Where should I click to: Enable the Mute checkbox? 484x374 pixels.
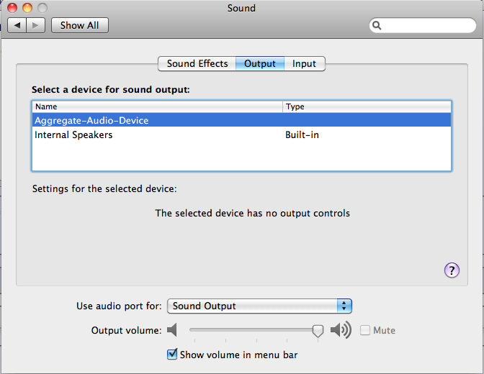pyautogui.click(x=365, y=330)
